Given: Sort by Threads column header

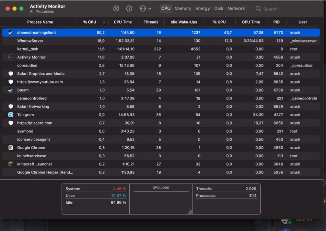Looking at the screenshot, I should 151,22.
